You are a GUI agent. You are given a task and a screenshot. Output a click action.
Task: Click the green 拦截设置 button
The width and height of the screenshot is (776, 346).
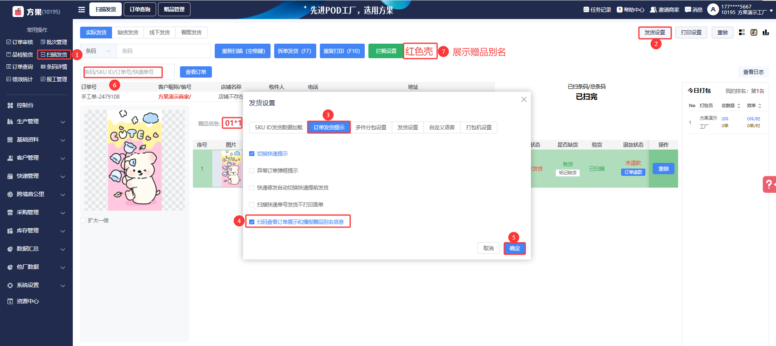(x=386, y=51)
